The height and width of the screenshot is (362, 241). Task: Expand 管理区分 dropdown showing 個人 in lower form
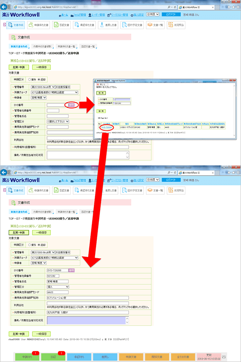click(58, 287)
